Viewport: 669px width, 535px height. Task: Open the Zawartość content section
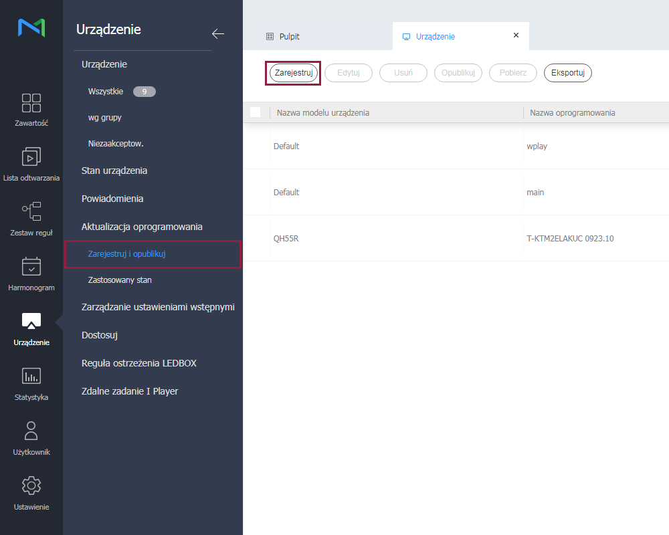coord(31,109)
